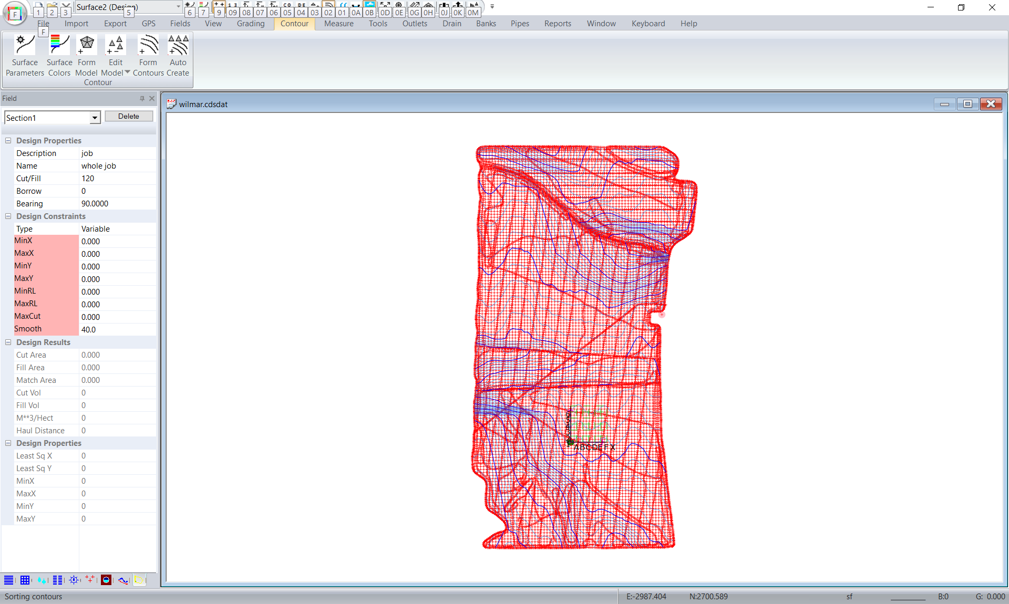Click the blue grid icon in bottom toolbar
Image resolution: width=1009 pixels, height=604 pixels.
pos(25,580)
